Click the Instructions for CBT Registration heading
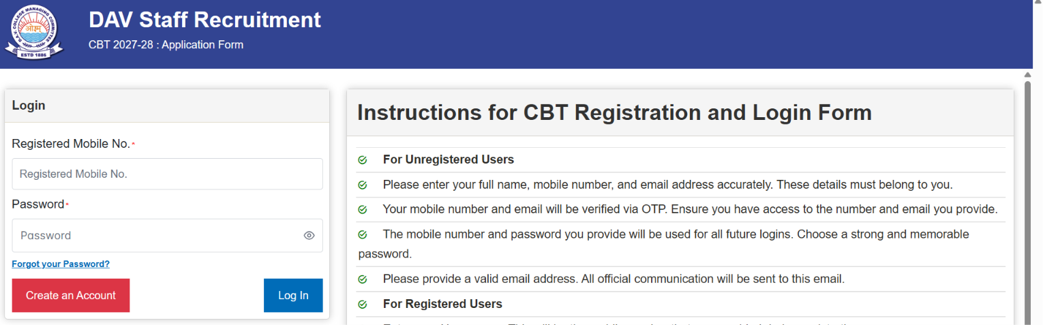 point(614,112)
